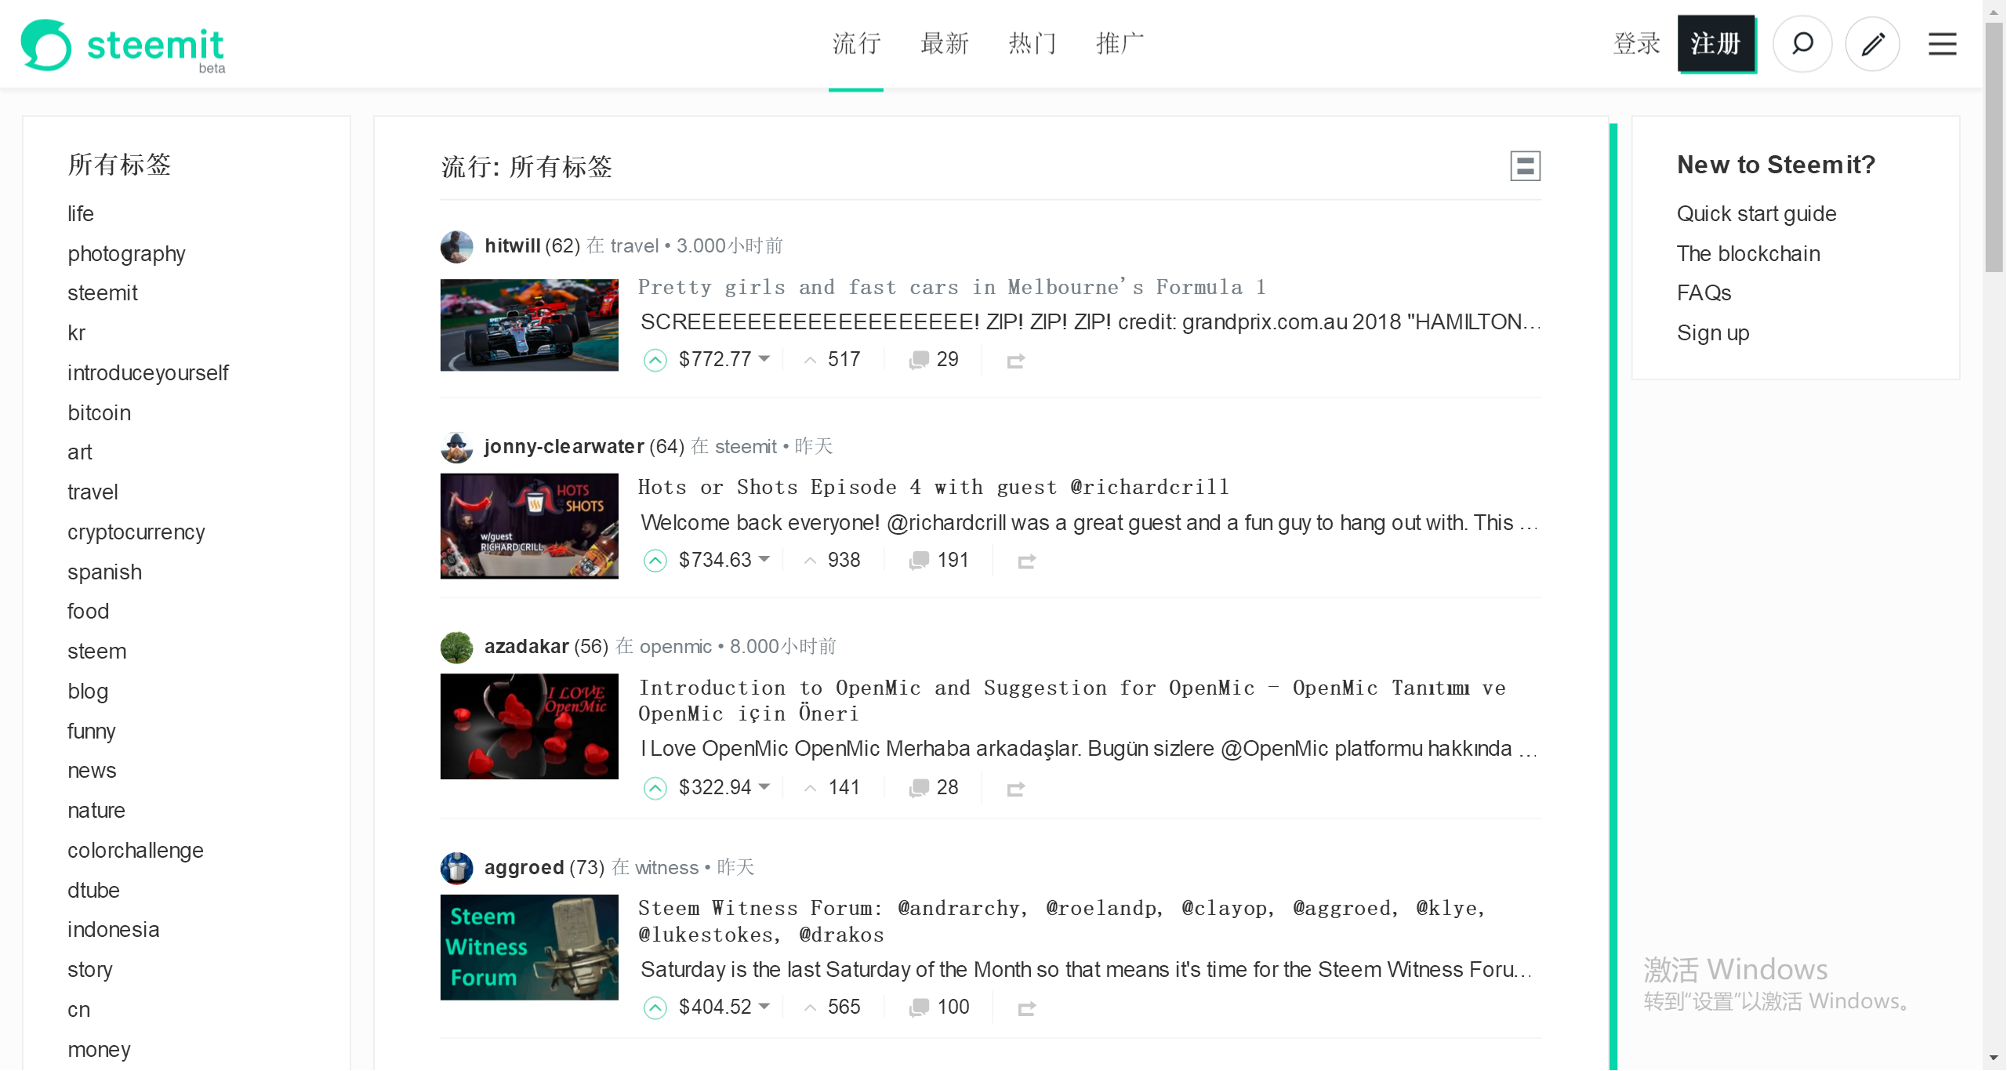The width and height of the screenshot is (2007, 1071).
Task: Expand payout dropdown for $322.94
Action: (x=764, y=787)
